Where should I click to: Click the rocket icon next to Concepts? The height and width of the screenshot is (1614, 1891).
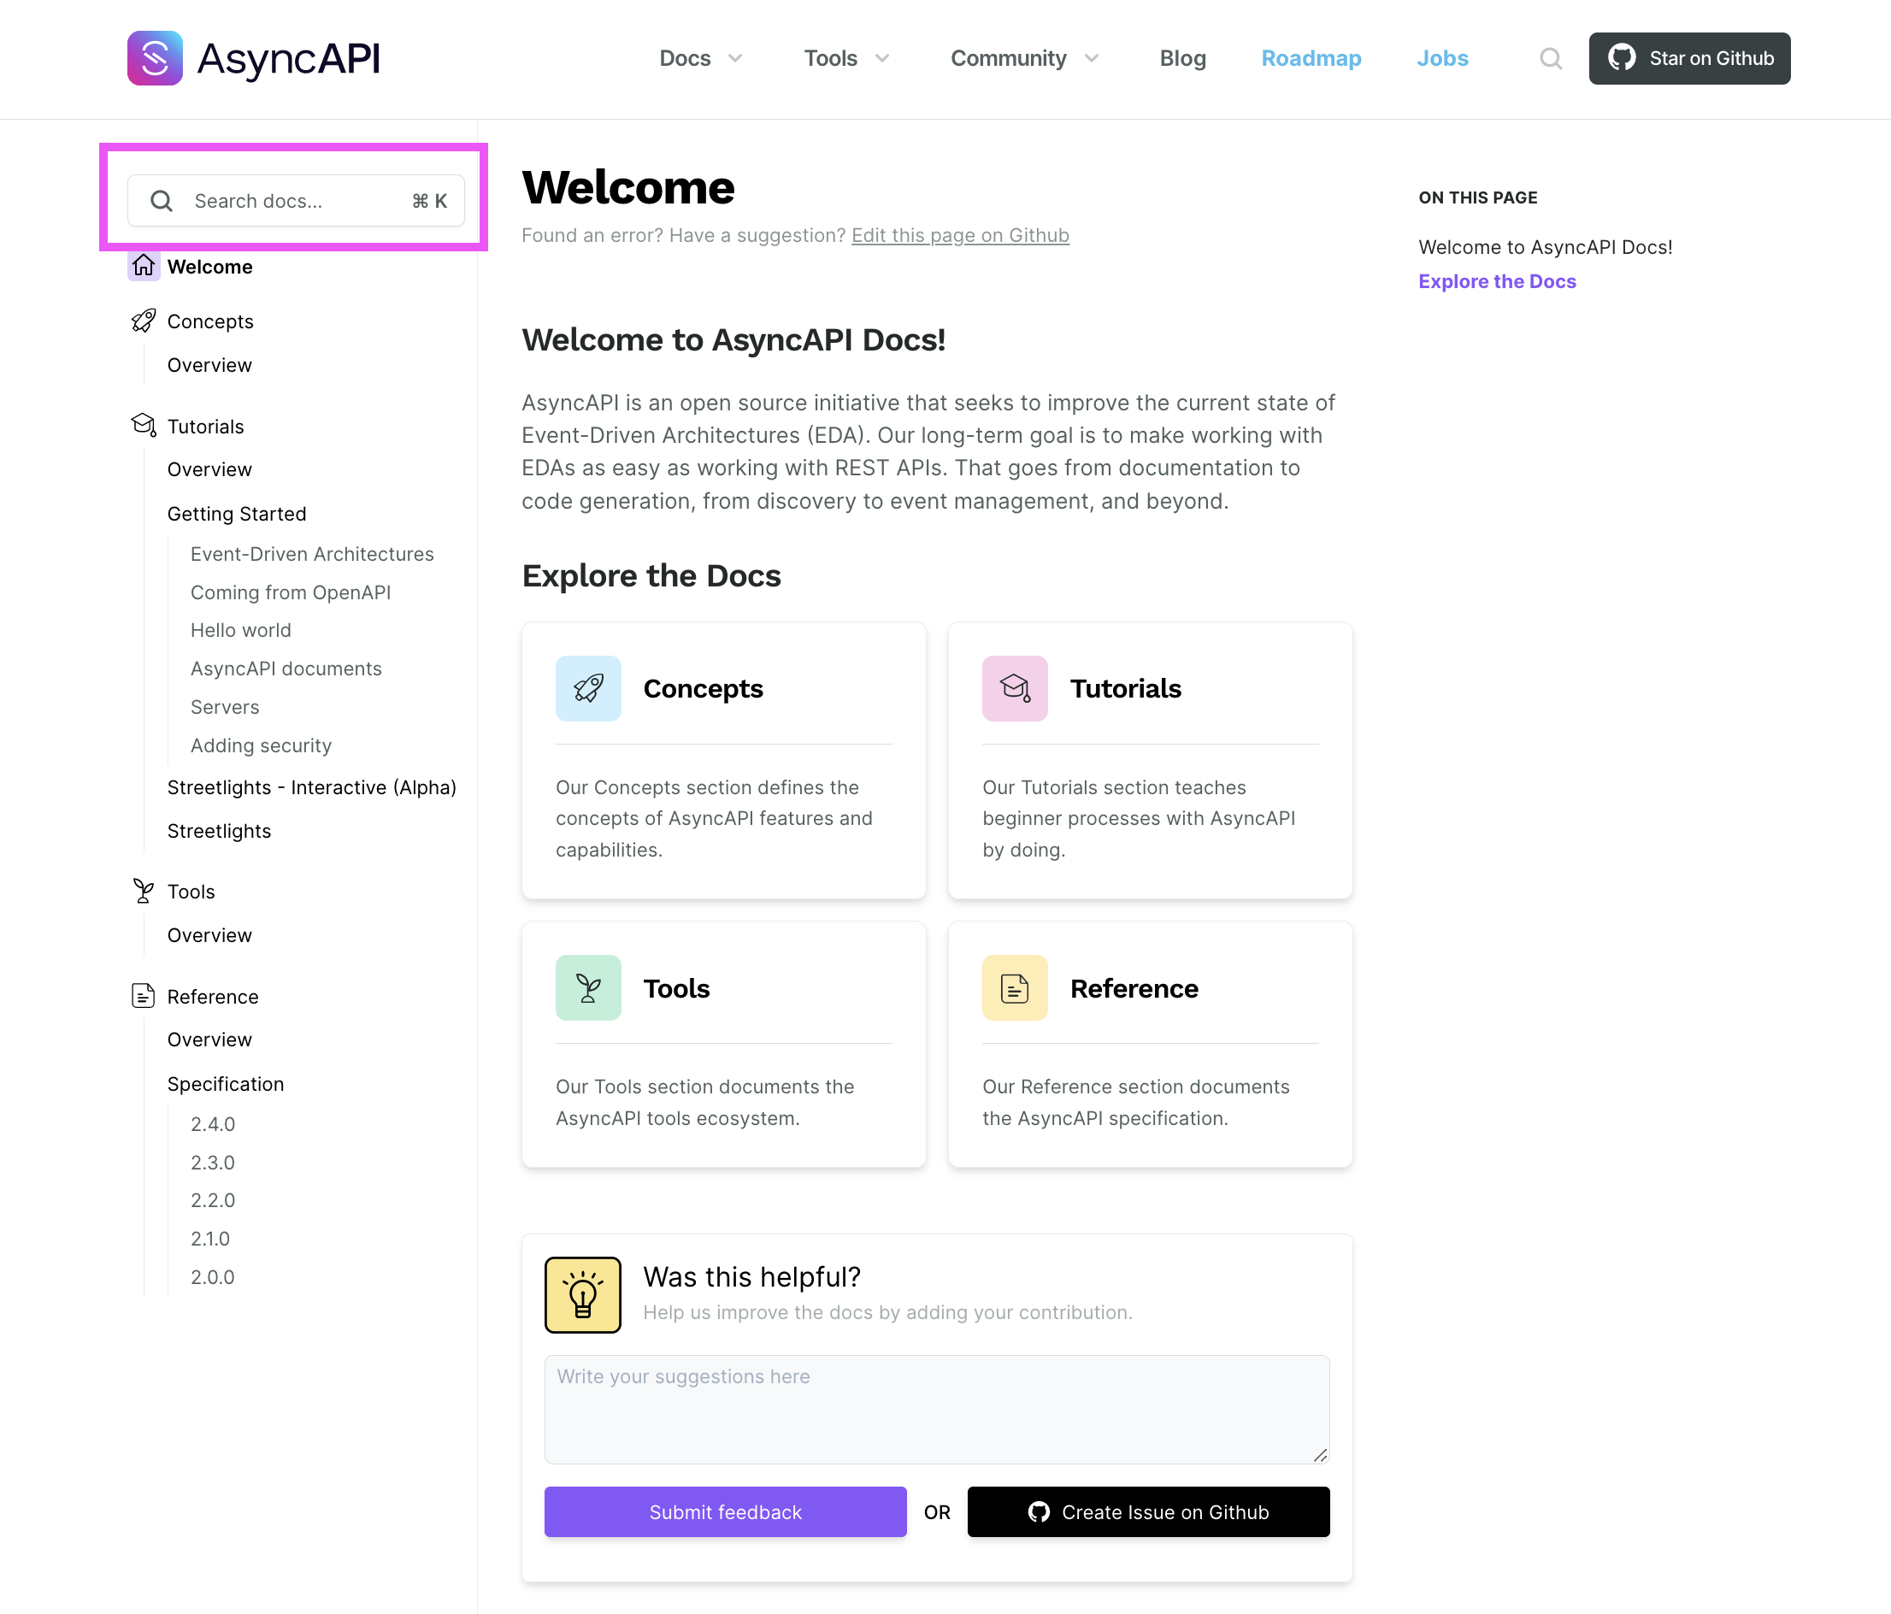click(x=144, y=321)
